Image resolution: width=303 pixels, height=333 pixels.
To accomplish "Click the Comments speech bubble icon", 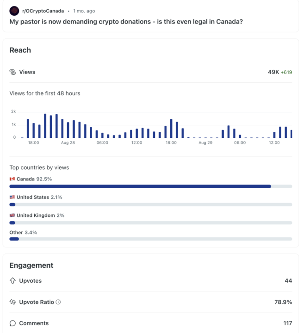I will coord(13,323).
